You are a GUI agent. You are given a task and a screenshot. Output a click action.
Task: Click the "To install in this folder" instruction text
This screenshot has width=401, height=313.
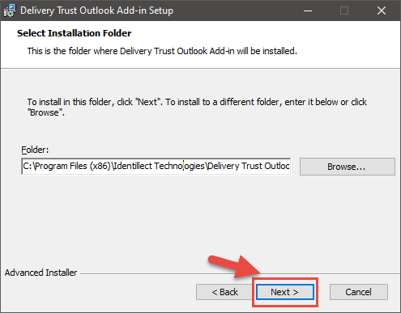(197, 107)
